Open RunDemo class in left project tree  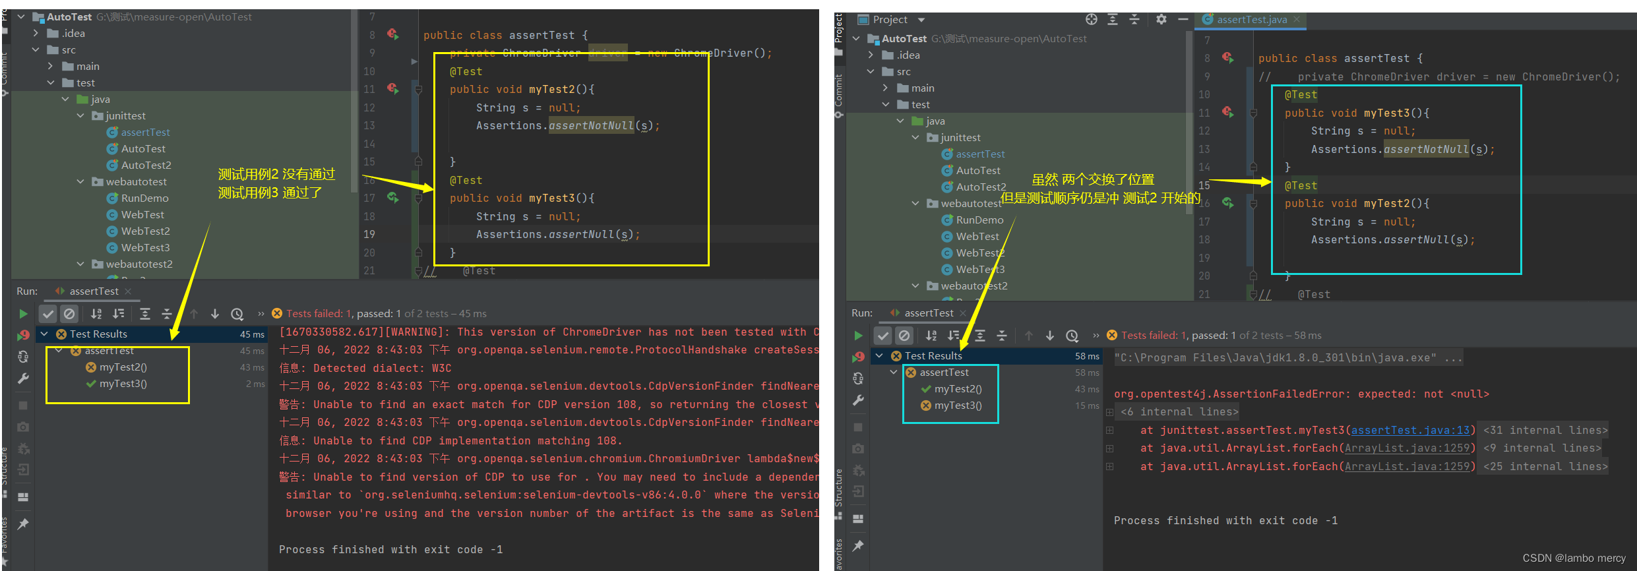[x=144, y=198]
